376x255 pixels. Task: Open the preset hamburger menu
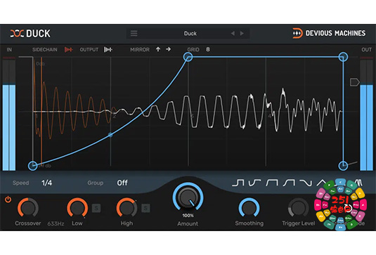pyautogui.click(x=134, y=33)
